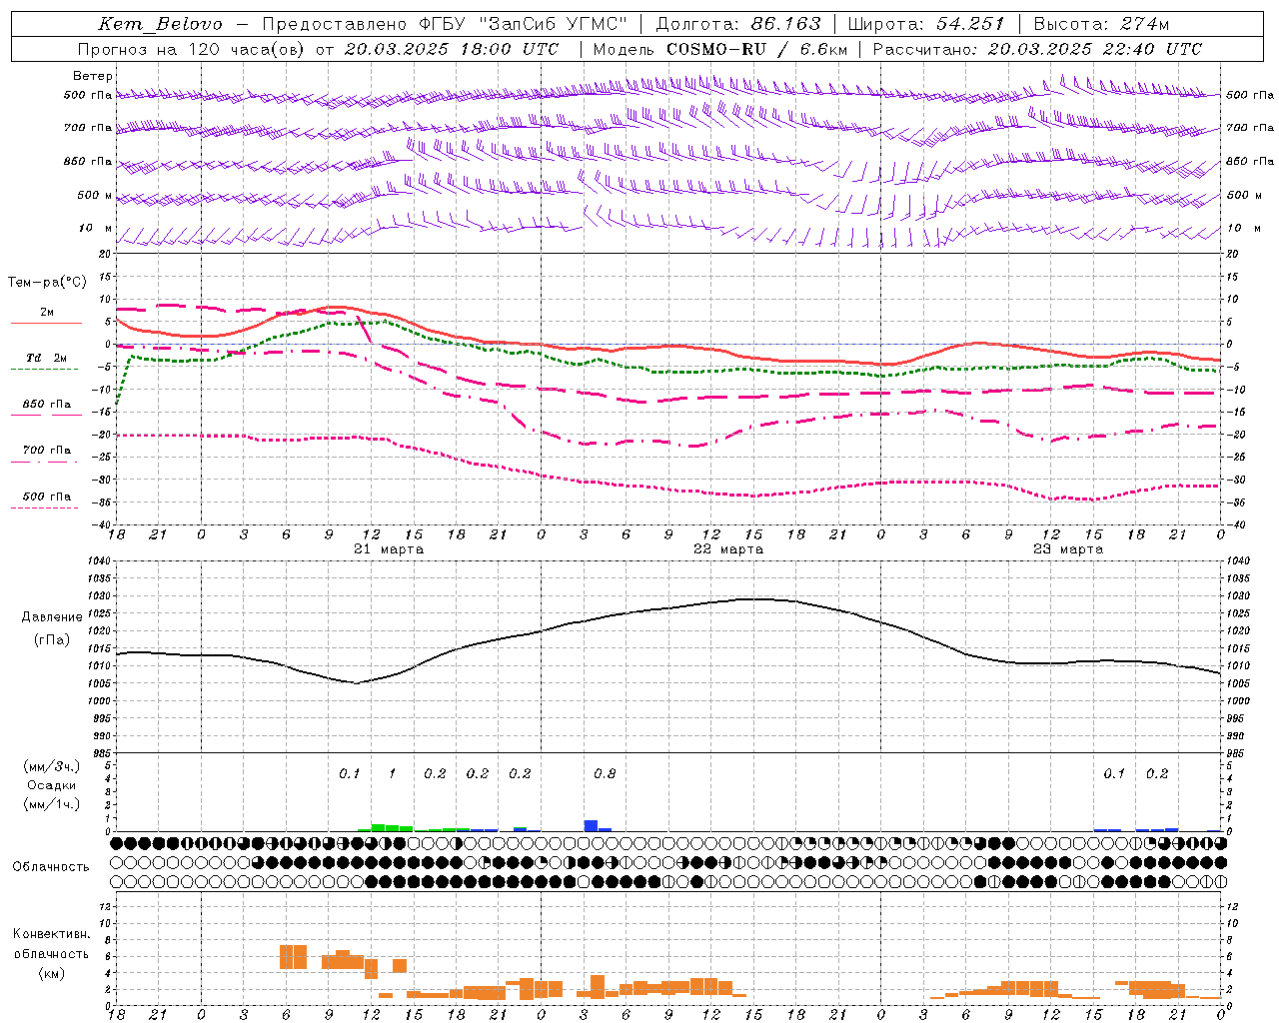Click the Долгота: 86.163 value

coord(738,24)
